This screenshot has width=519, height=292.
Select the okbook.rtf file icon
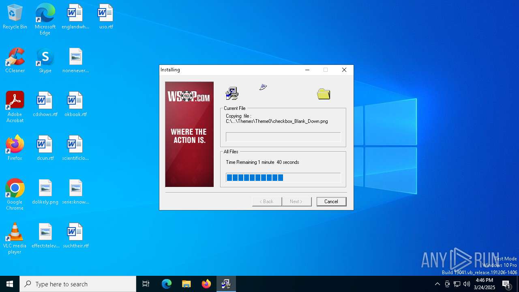[x=75, y=105]
